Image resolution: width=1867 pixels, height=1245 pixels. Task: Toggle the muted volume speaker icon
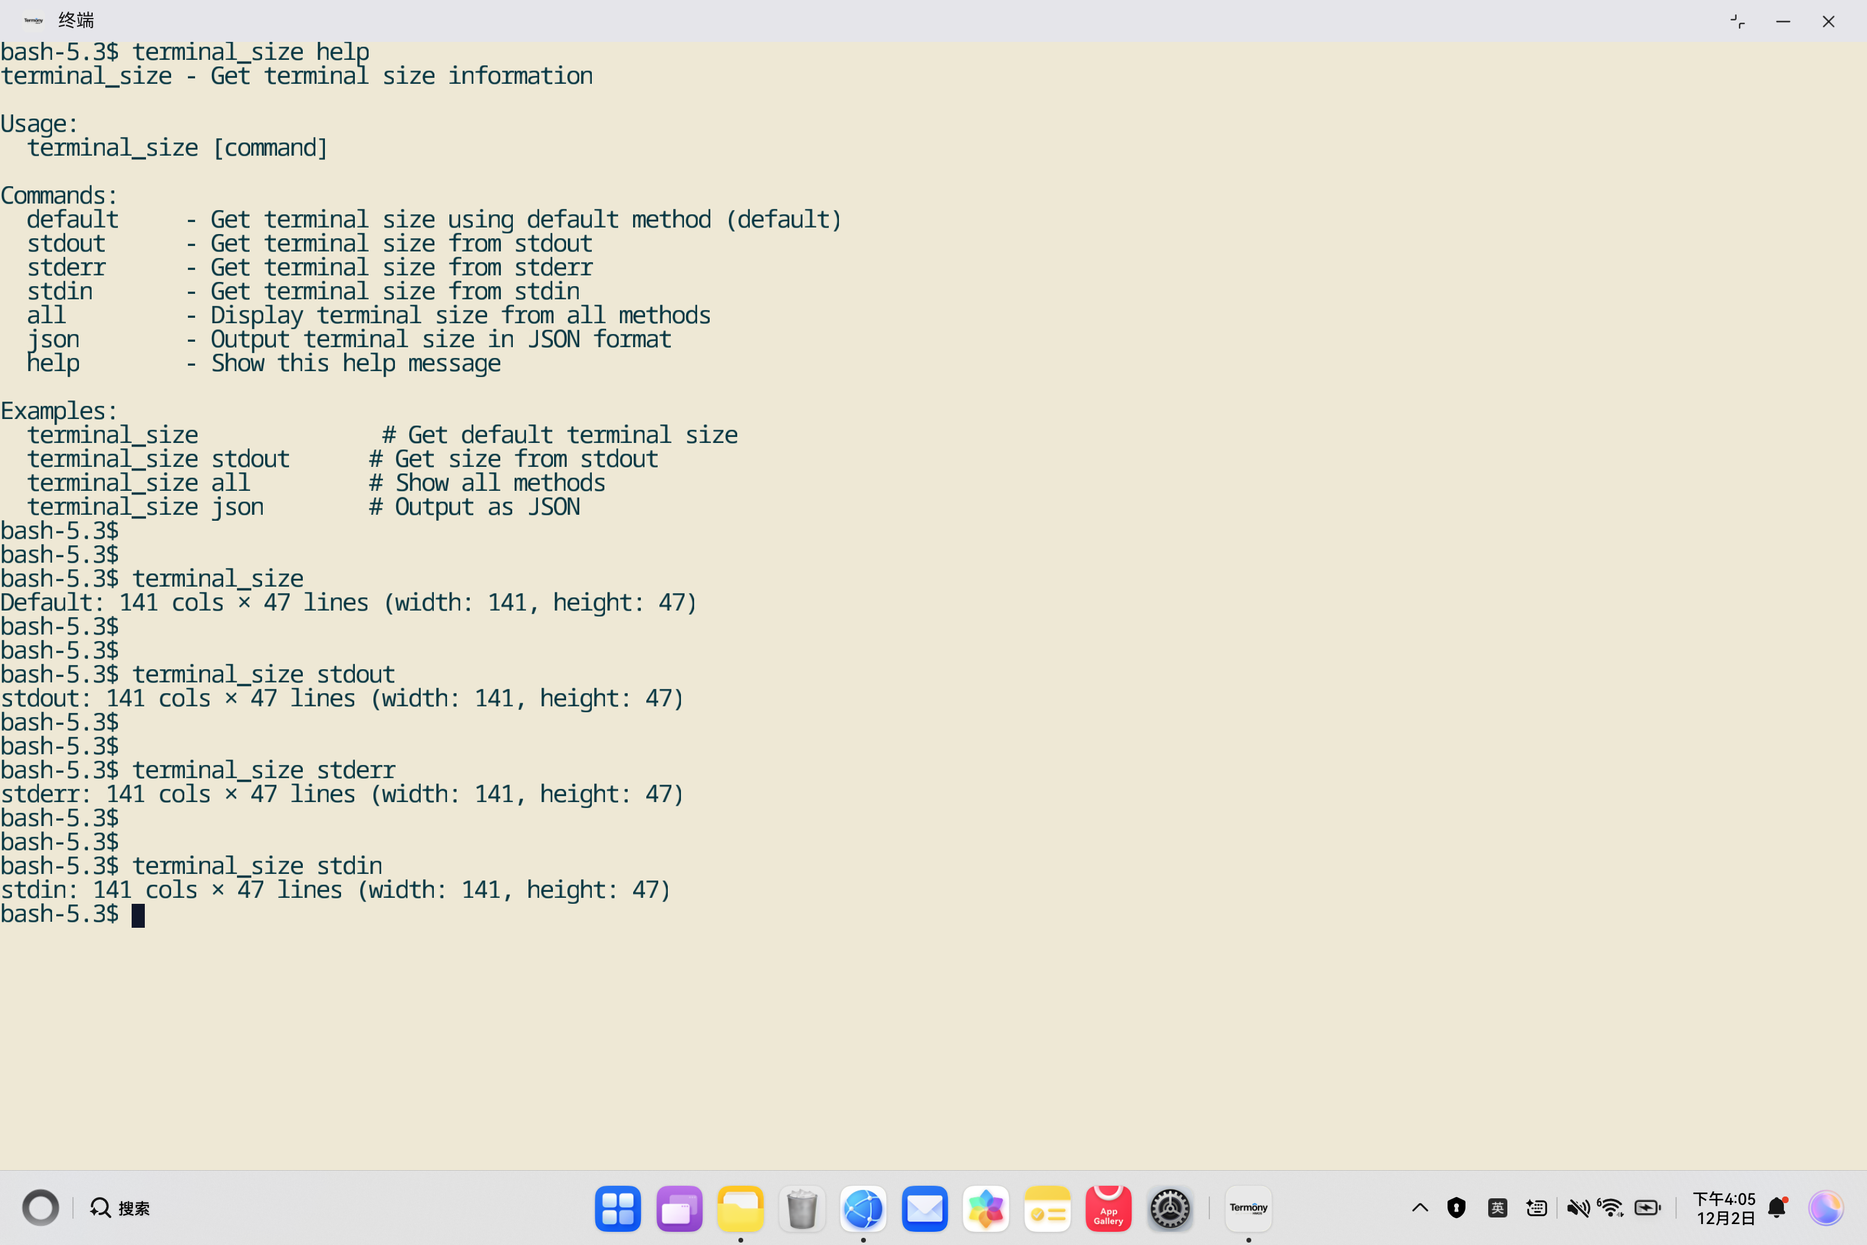coord(1577,1208)
